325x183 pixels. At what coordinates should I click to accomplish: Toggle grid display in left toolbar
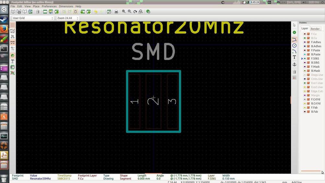[12, 25]
